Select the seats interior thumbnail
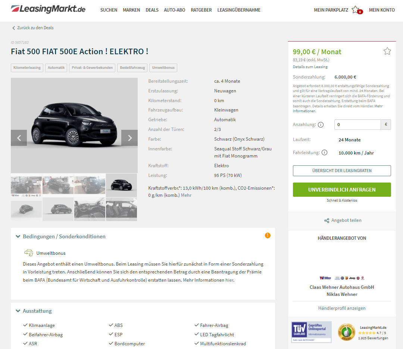The width and height of the screenshot is (403, 349). coord(122,209)
